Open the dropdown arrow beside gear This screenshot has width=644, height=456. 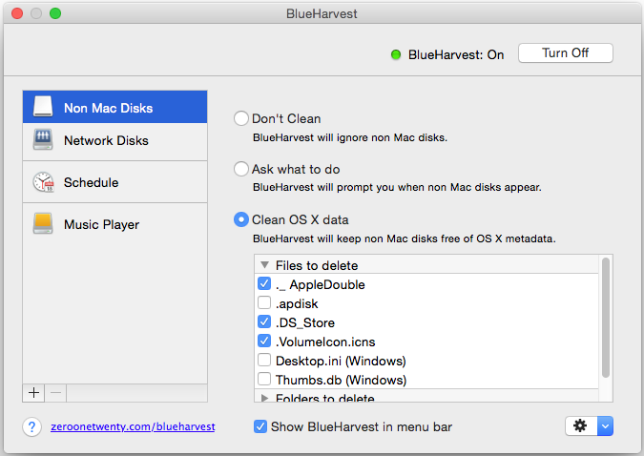(x=605, y=426)
